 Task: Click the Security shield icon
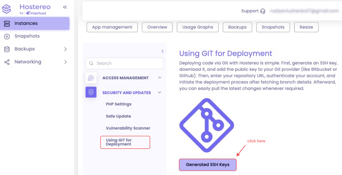pyautogui.click(x=91, y=93)
